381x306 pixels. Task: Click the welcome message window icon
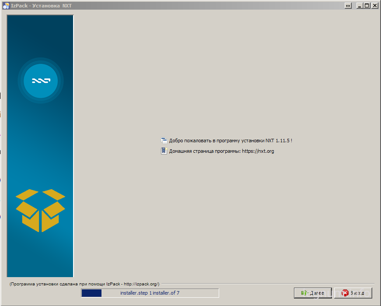164,141
